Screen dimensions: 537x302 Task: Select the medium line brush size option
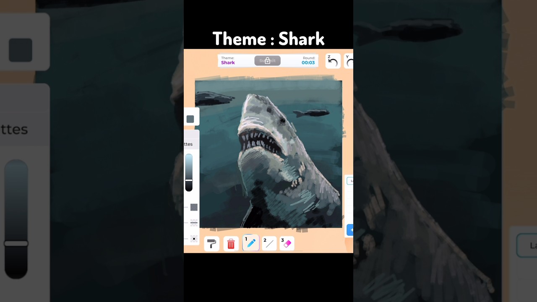pyautogui.click(x=194, y=223)
